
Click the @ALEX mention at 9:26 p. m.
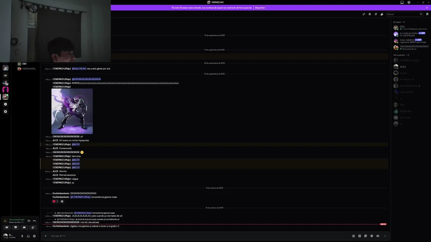click(76, 145)
